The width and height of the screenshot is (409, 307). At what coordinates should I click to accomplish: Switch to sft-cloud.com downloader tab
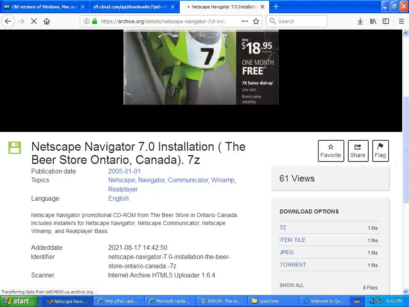coord(134,6)
